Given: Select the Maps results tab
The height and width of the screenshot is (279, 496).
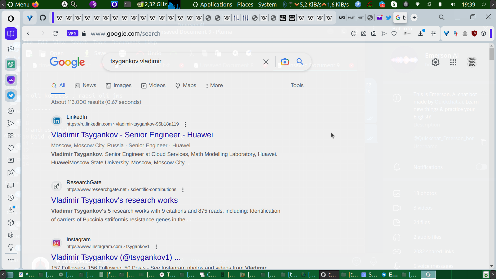Looking at the screenshot, I should [x=186, y=86].
